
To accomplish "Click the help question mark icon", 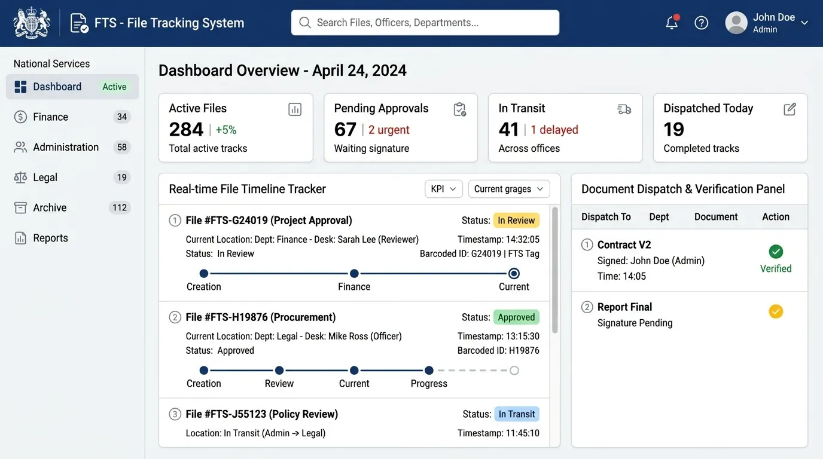I will click(x=701, y=23).
